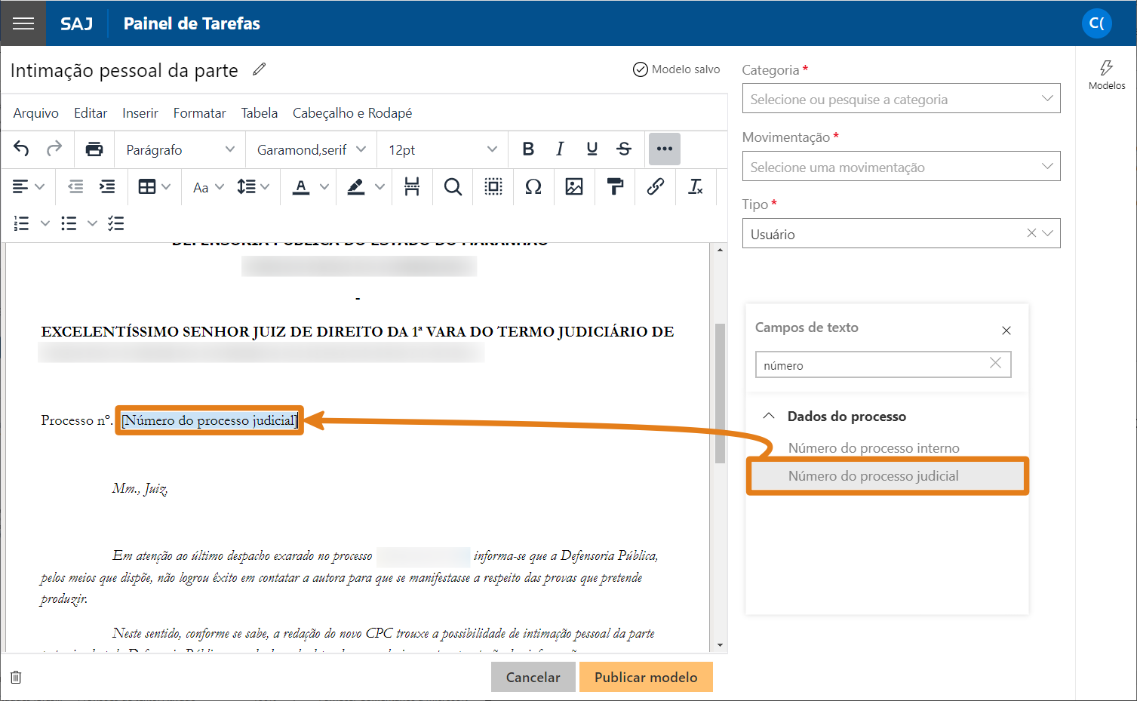
Task: Open the Modelos side panel
Action: (x=1106, y=75)
